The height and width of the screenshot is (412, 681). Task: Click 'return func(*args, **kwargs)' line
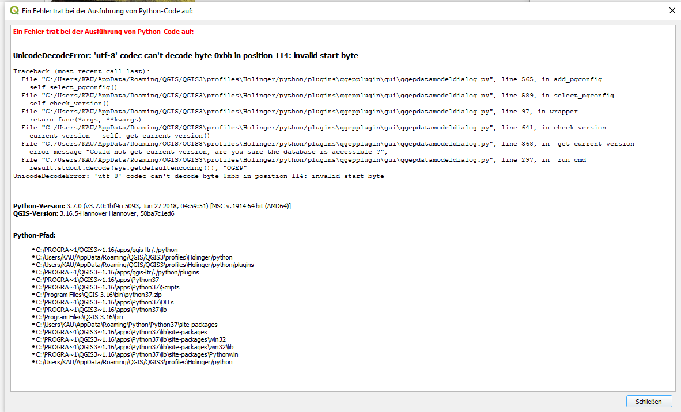tap(86, 119)
